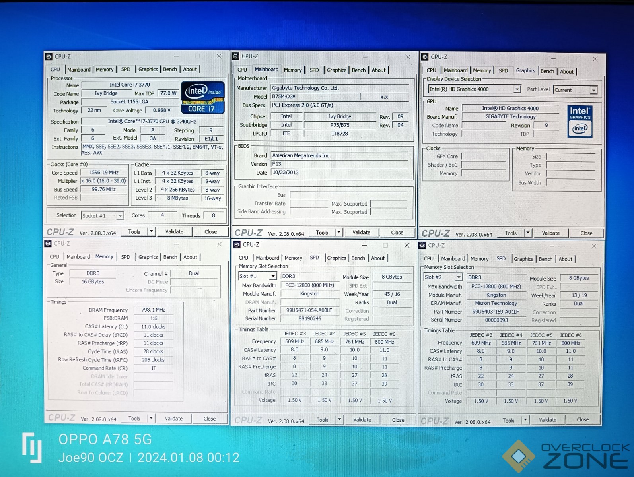The height and width of the screenshot is (477, 634).
Task: Expand the Tools arrow in the CPU window
Action: [151, 231]
